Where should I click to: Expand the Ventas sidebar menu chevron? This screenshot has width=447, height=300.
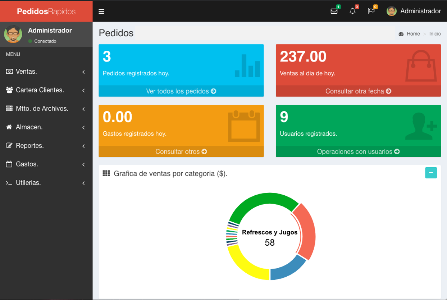(x=83, y=72)
